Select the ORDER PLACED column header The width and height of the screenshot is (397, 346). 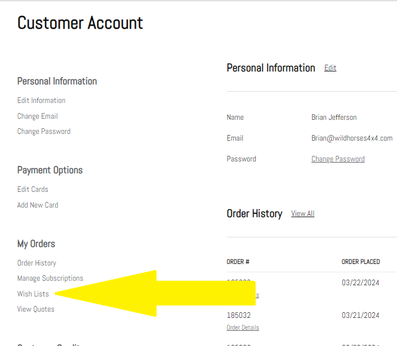tap(360, 262)
